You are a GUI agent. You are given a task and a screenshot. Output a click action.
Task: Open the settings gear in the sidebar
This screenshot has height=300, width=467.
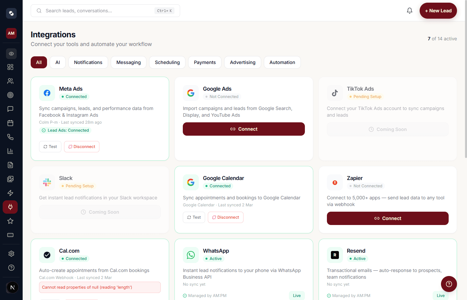[x=11, y=253]
